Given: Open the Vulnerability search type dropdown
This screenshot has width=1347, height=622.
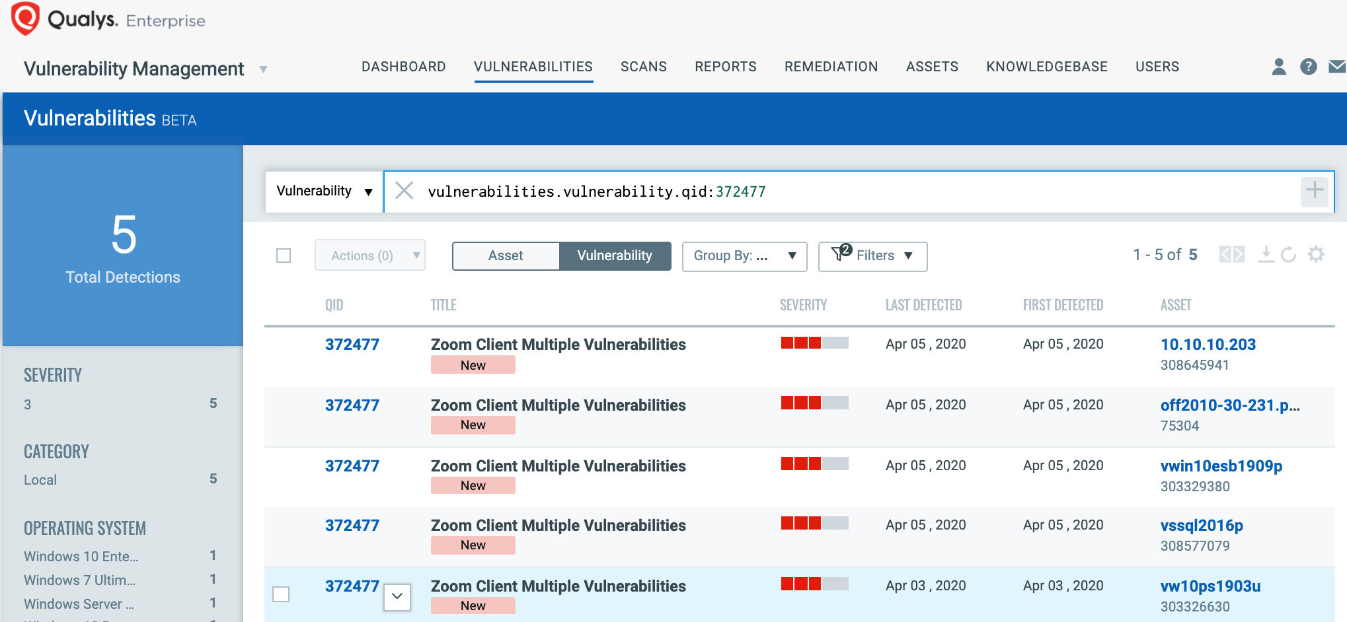Looking at the screenshot, I should tap(324, 191).
